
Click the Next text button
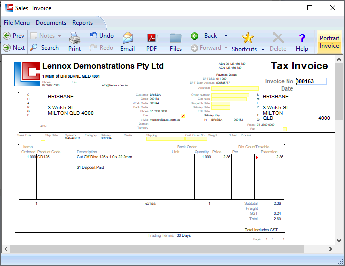(19, 48)
